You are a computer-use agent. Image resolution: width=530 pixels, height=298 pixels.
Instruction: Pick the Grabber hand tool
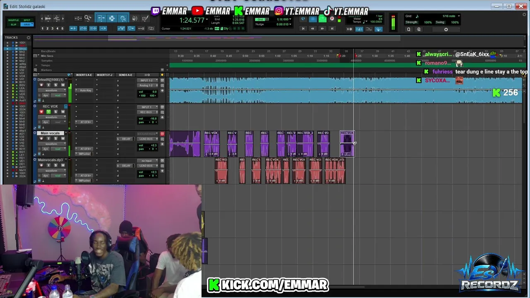coord(123,18)
